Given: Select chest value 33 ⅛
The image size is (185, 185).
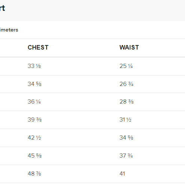Looking at the screenshot, I should pos(34,66).
